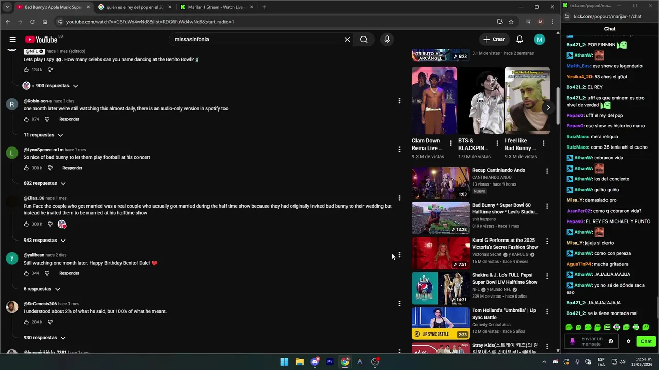The width and height of the screenshot is (659, 370).
Task: Click Responder under the @yalibean comment
Action: point(69,273)
